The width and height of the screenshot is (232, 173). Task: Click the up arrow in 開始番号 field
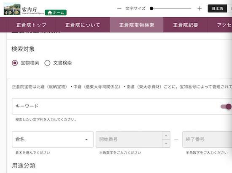coord(166,135)
